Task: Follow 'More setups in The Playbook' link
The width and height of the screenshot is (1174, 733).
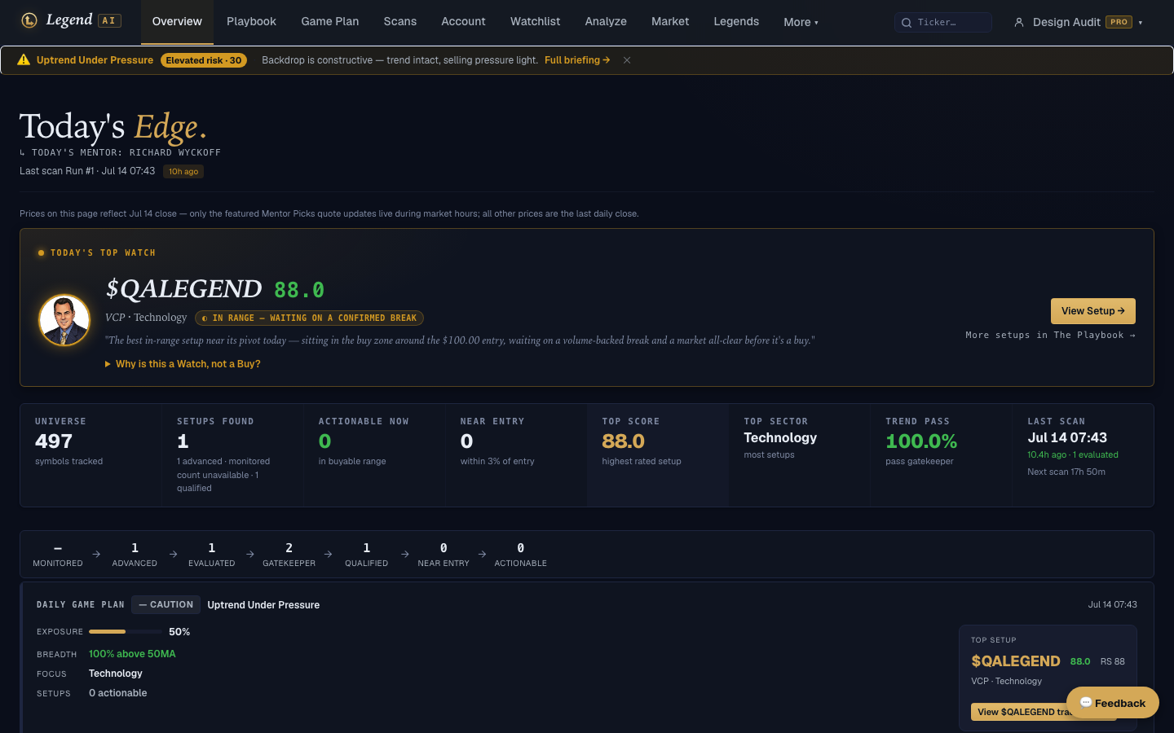Action: 1050,335
